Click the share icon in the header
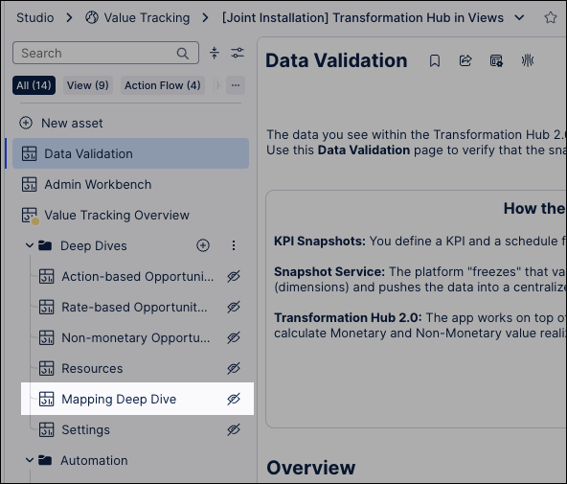567x484 pixels. 465,60
